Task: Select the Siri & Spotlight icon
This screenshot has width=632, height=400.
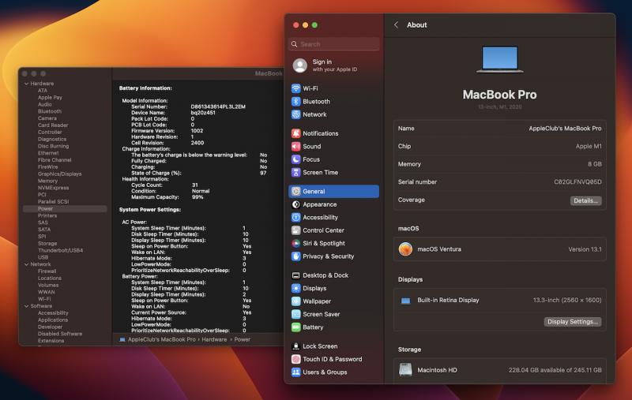Action: (x=295, y=243)
